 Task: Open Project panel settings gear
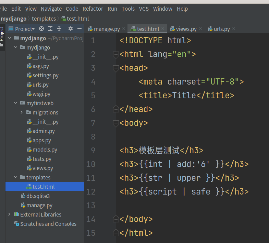coord(71,29)
